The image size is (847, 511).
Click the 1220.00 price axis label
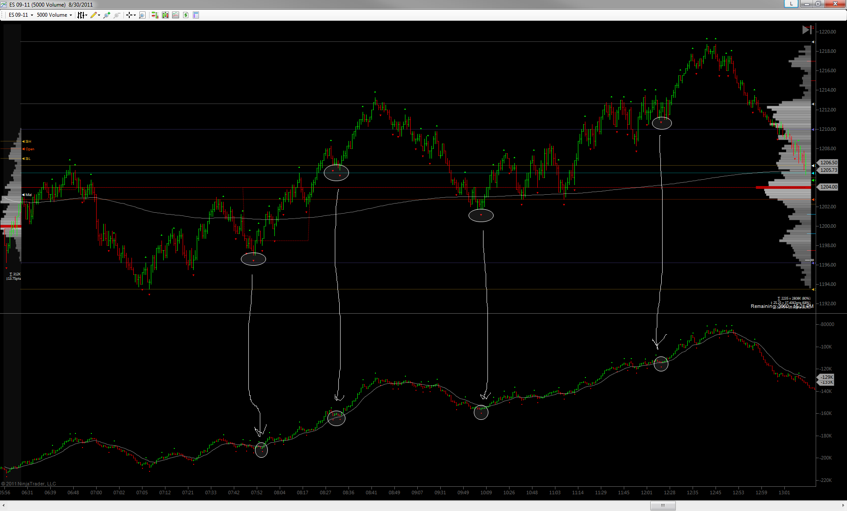click(828, 32)
